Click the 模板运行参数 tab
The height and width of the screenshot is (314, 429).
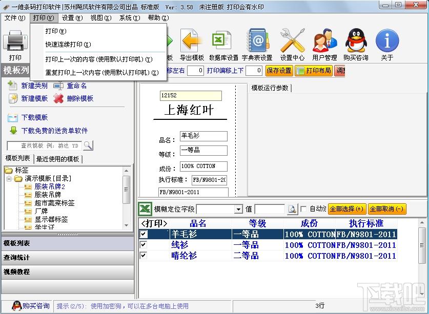(x=270, y=88)
